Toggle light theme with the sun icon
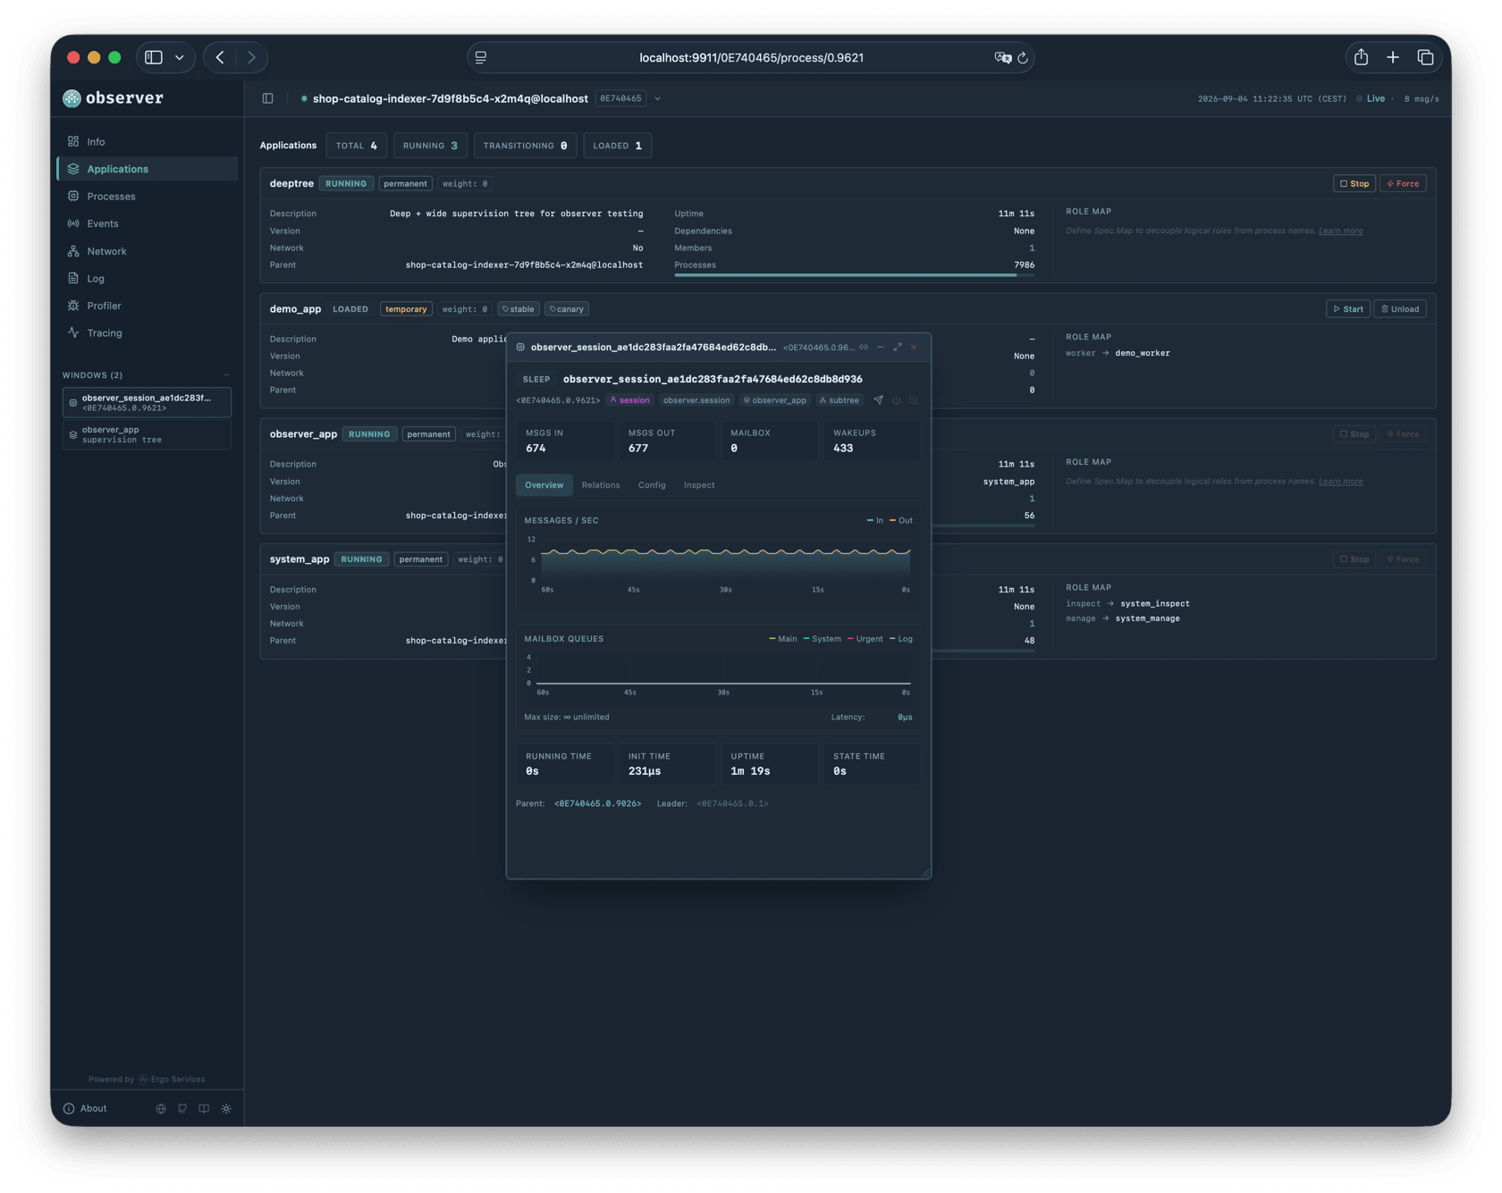The image size is (1502, 1193). click(x=226, y=1108)
